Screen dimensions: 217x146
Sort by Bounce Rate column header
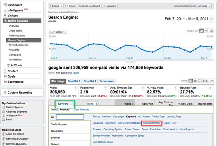205,104
